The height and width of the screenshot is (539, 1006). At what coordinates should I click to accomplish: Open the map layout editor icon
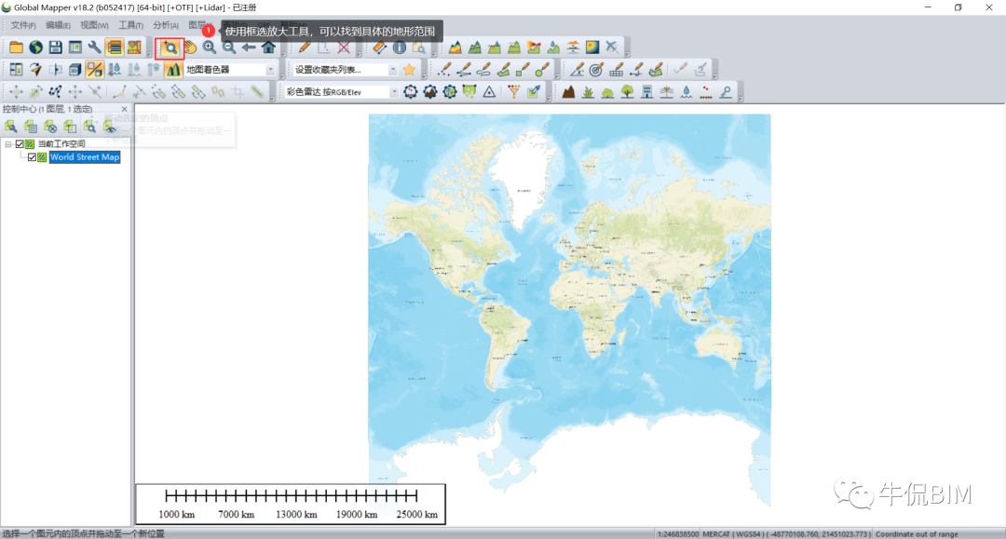[x=134, y=47]
